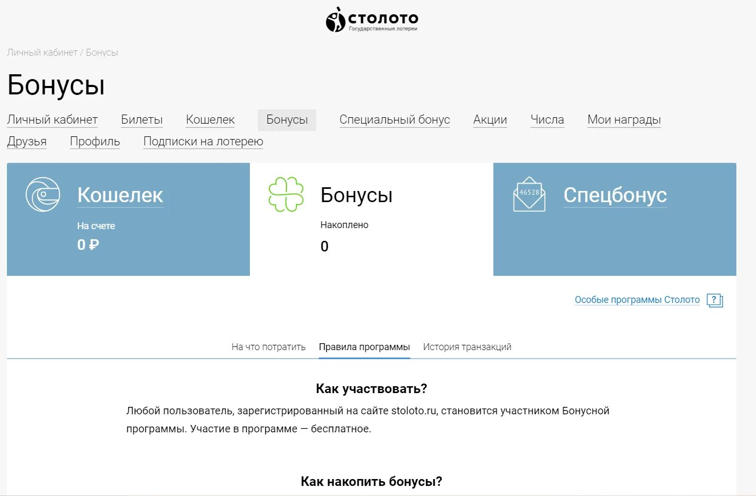This screenshot has width=756, height=496.
Task: Switch to История транзакций tab
Action: [x=467, y=347]
